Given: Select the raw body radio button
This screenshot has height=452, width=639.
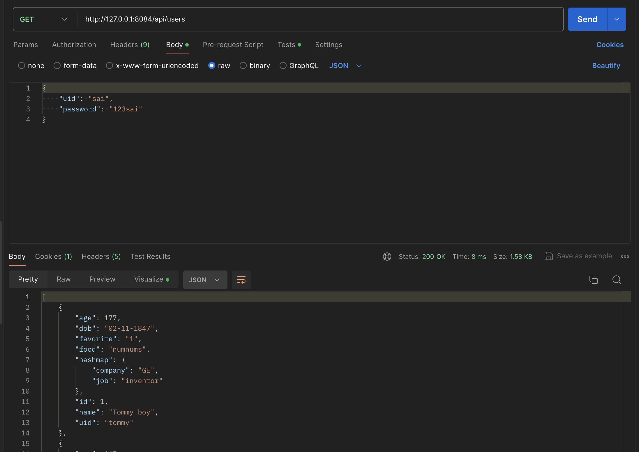Looking at the screenshot, I should click(x=212, y=66).
